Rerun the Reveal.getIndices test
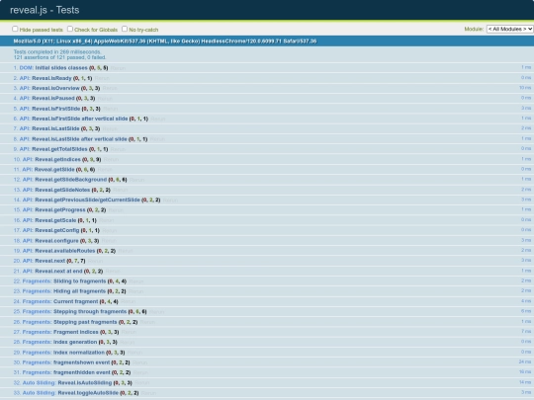534x400 pixels. pyautogui.click(x=111, y=160)
